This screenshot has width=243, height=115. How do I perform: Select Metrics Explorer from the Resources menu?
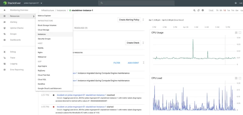(x=44, y=16)
